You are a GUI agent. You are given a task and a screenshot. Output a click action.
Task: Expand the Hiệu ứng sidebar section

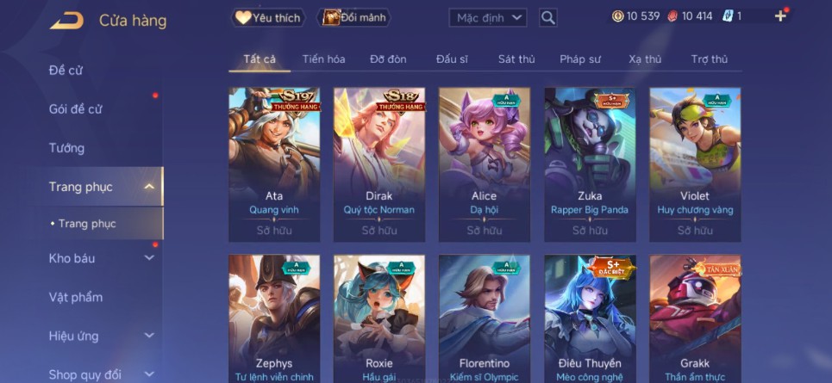tap(150, 336)
